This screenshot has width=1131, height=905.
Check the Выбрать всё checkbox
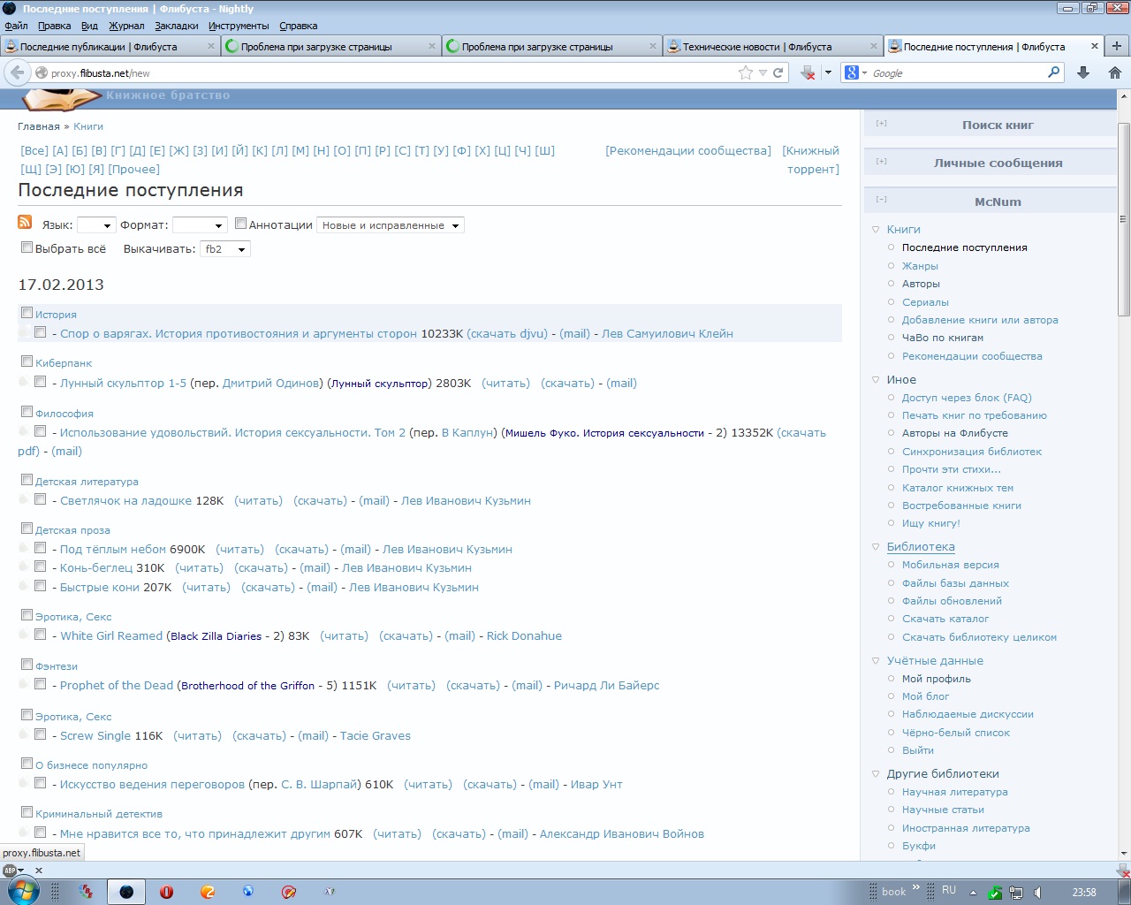[x=27, y=247]
